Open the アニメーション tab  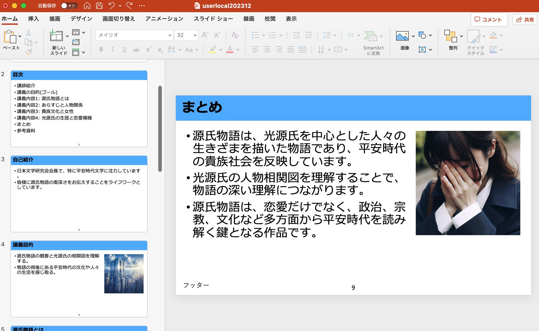164,19
